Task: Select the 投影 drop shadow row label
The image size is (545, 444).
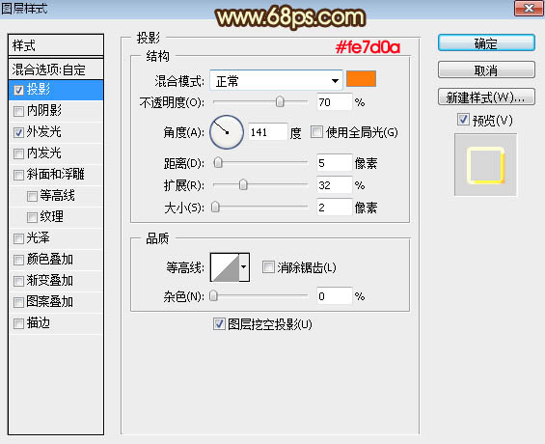Action: tap(39, 90)
